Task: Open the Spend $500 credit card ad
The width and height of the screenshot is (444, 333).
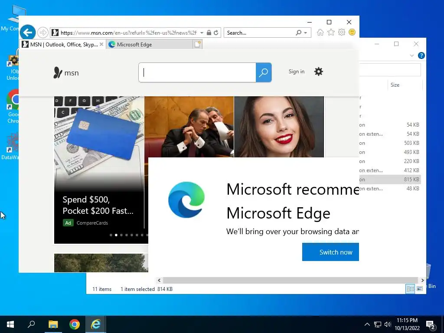Action: (99, 170)
